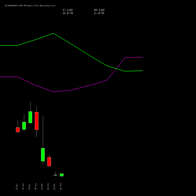Click the 03 Feb date axis label
This screenshot has width=196, height=196.
pos(54,187)
